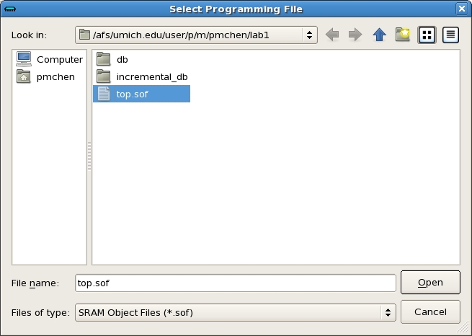Click the arrows on Files of type combo
Screen dimensions: 472x336
pos(388,312)
